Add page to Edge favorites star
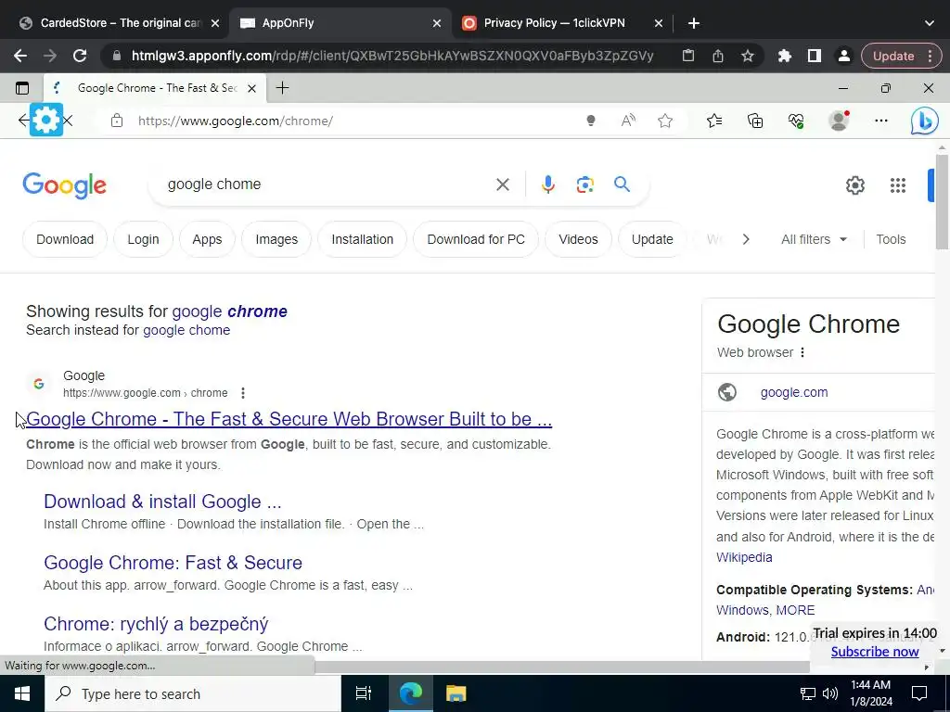This screenshot has width=950, height=712. click(x=665, y=121)
